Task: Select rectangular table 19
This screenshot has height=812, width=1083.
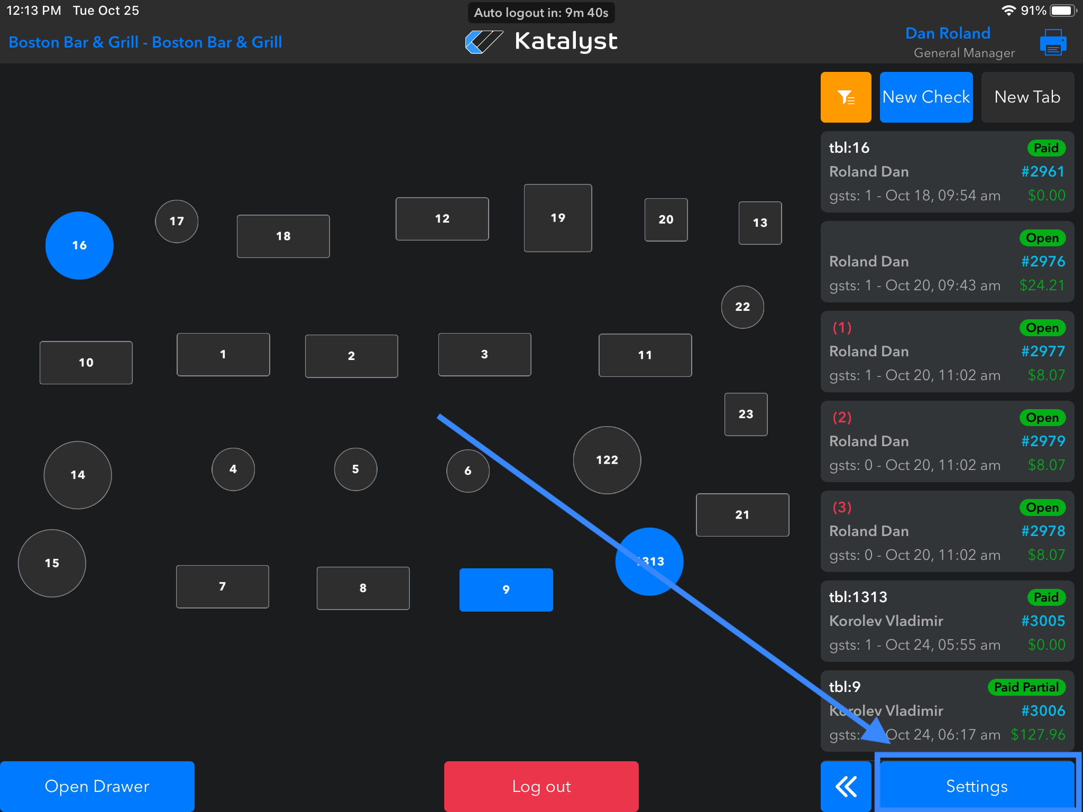Action: pyautogui.click(x=557, y=218)
